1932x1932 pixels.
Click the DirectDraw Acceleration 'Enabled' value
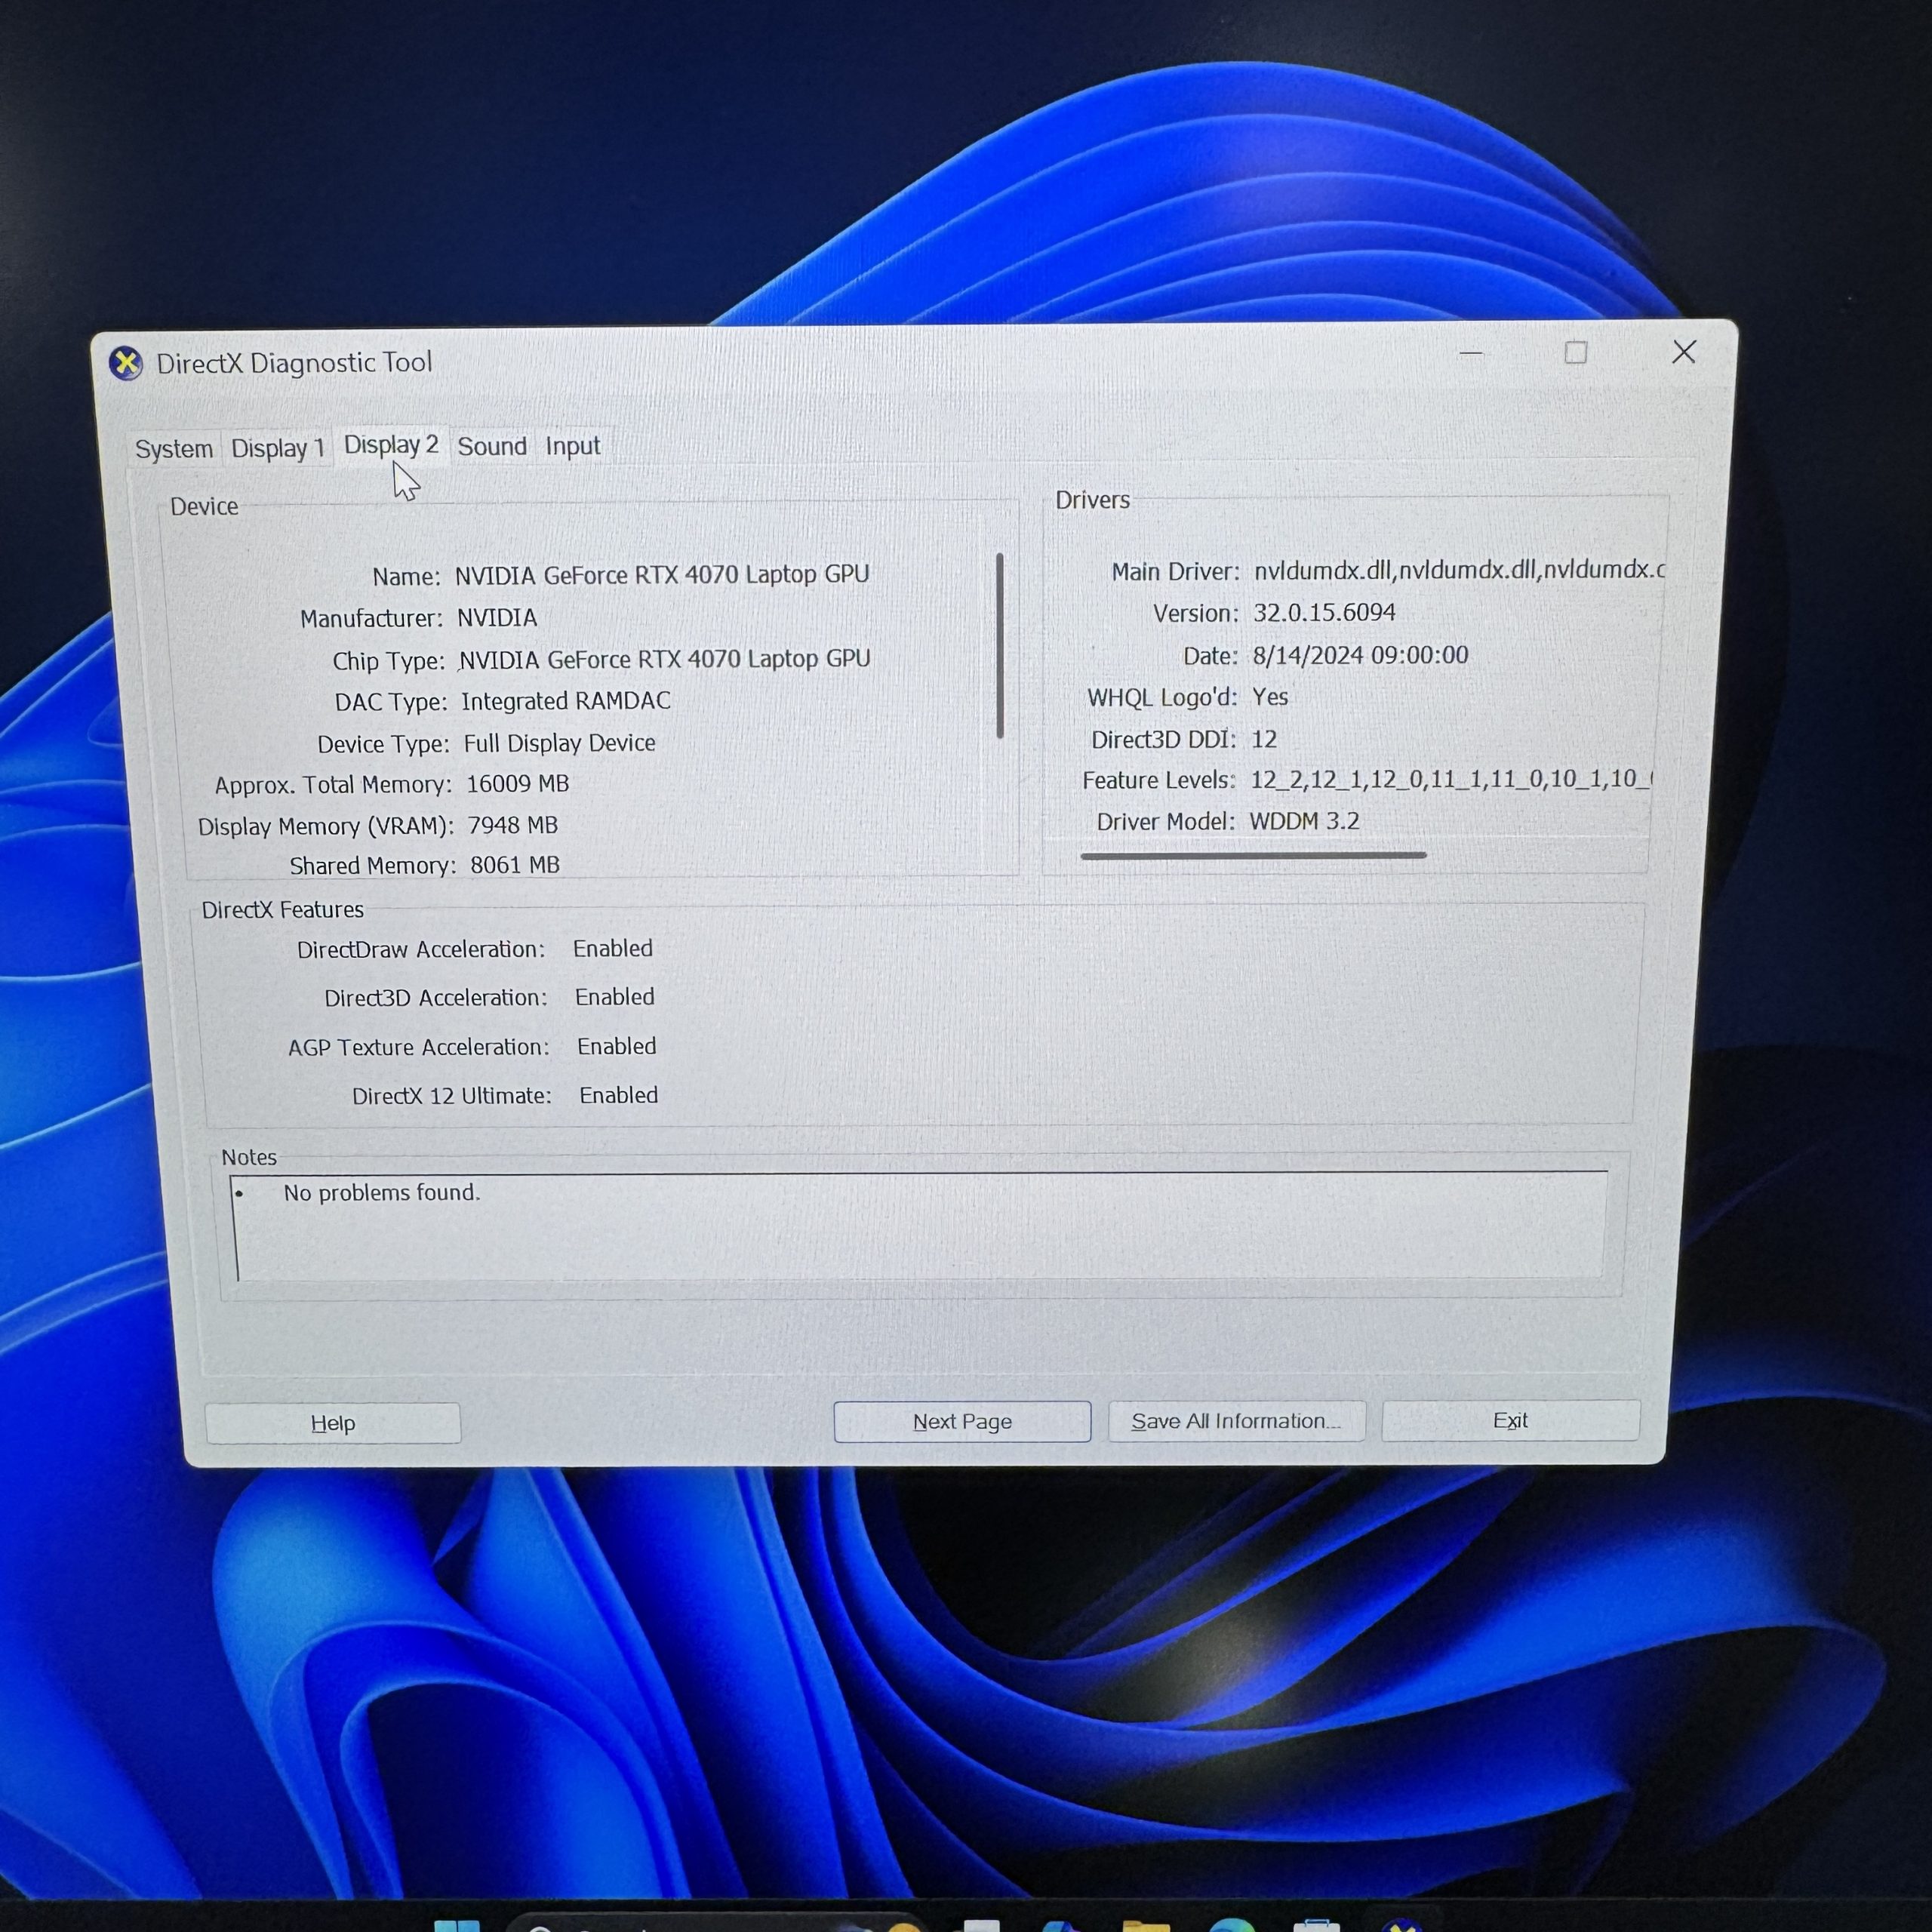click(x=613, y=948)
